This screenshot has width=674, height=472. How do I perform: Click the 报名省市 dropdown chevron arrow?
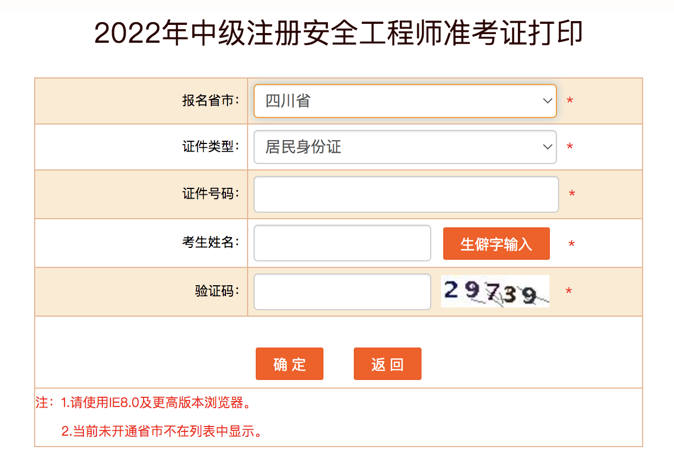click(547, 101)
